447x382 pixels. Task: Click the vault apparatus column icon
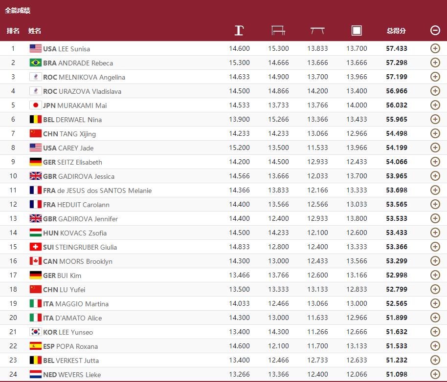(x=239, y=30)
